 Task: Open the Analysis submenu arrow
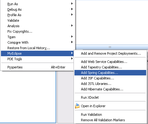click(x=72, y=26)
